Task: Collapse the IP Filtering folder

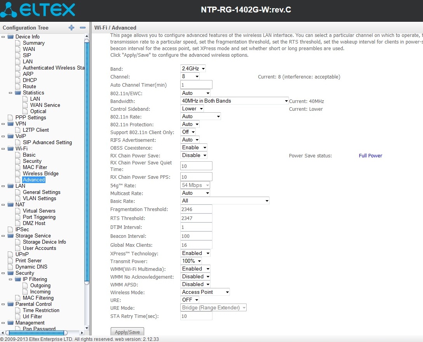Action: 10,279
